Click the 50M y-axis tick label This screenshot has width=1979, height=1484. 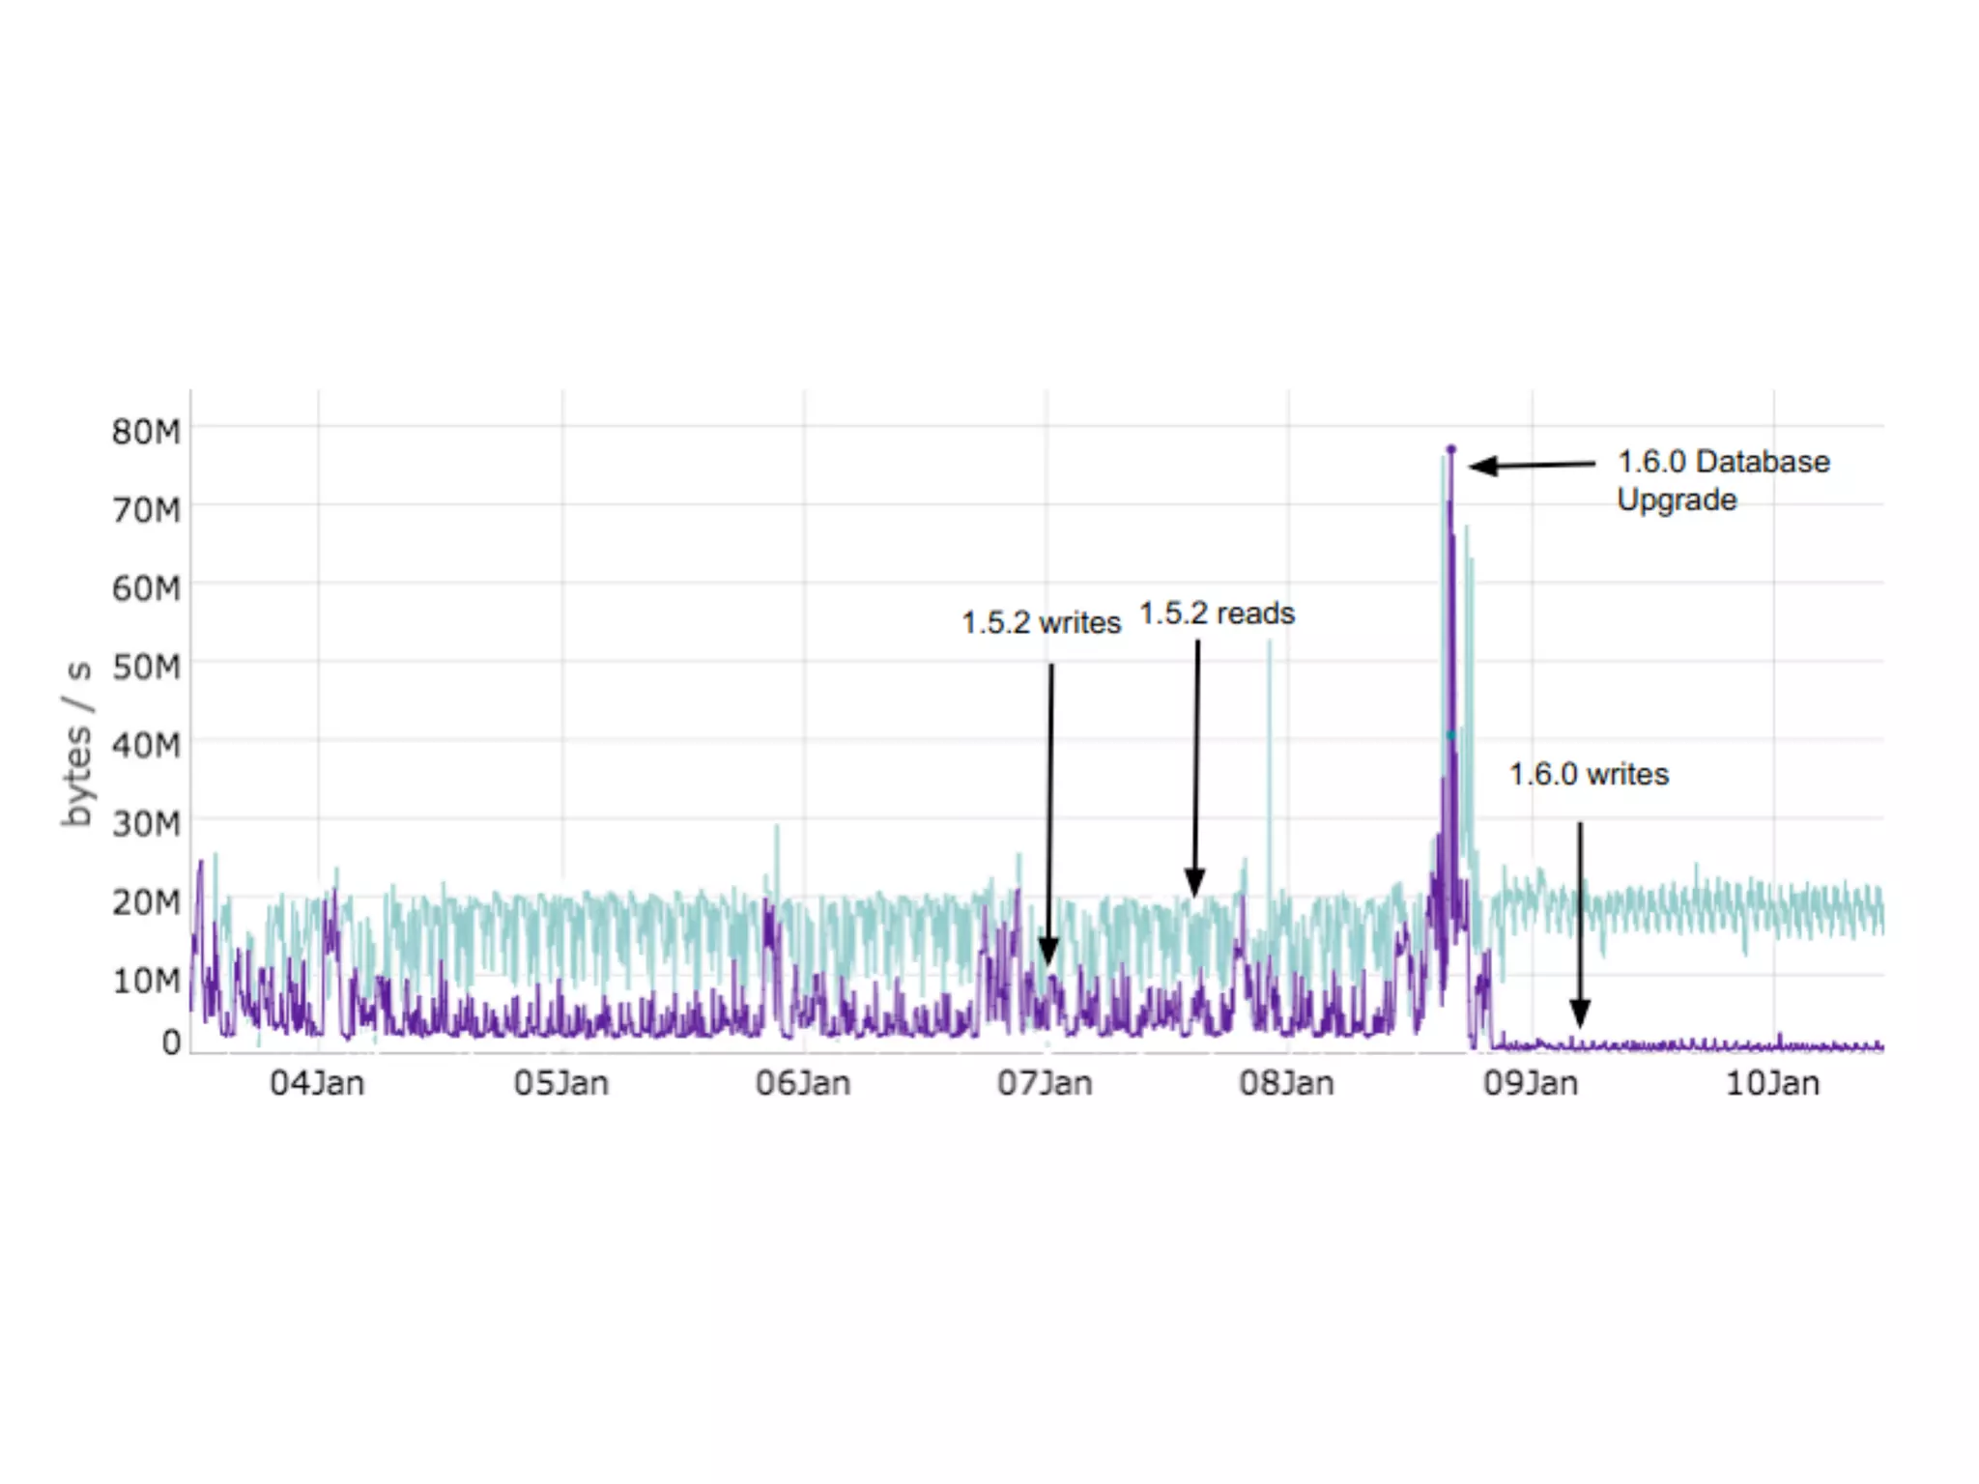coord(146,668)
